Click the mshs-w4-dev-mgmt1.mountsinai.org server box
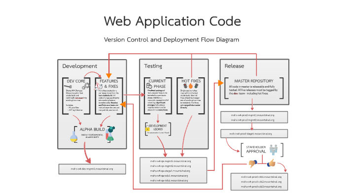Image resolution: width=345 pixels, height=194 pixels. [92, 169]
